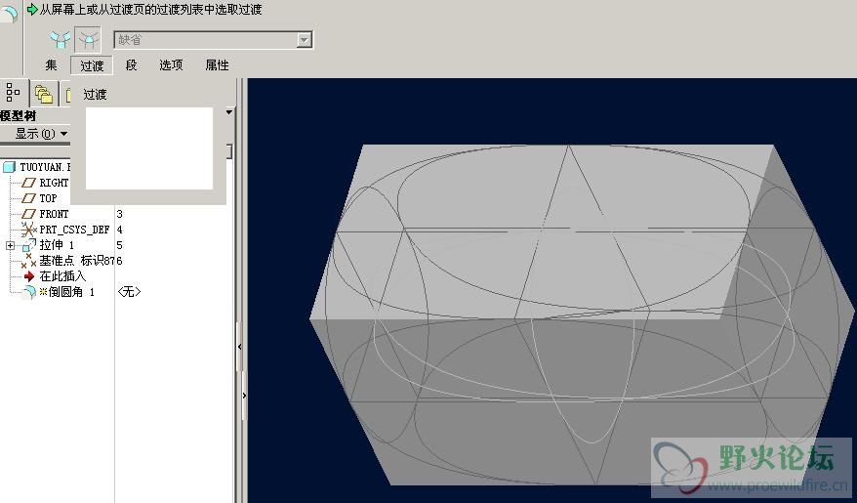
Task: Select PRT_CSYS_DEF coordinate system
Action: pyautogui.click(x=74, y=230)
